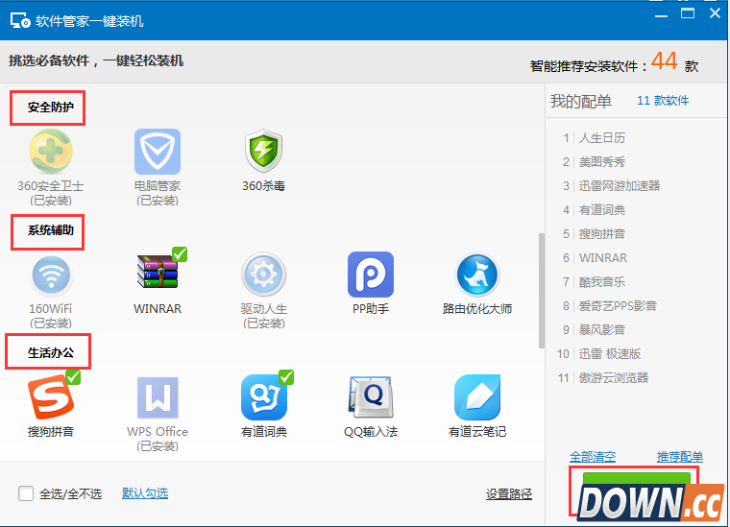The height and width of the screenshot is (527, 730).
Task: Select the 360杀毒 green shield icon
Action: [263, 151]
